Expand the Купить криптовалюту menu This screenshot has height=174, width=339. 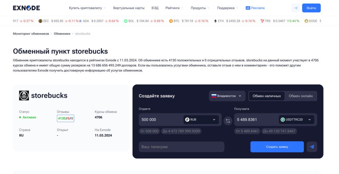click(87, 8)
